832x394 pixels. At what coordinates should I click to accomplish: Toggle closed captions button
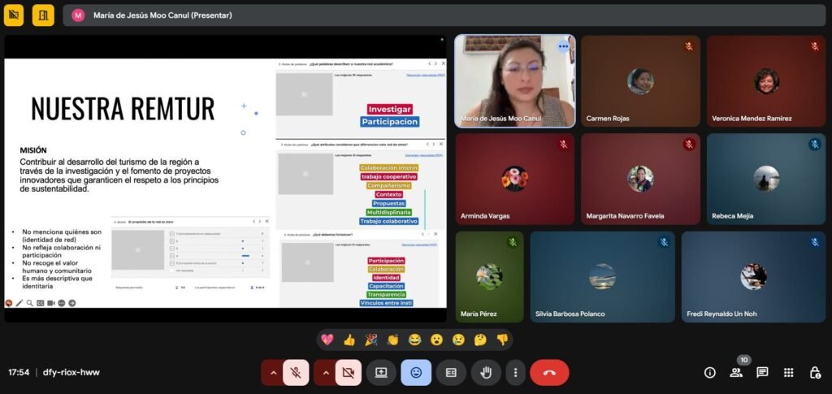[x=451, y=373]
